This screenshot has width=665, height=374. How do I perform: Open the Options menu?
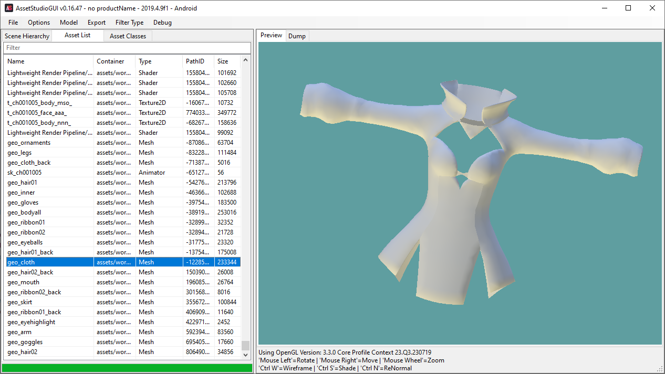point(39,23)
